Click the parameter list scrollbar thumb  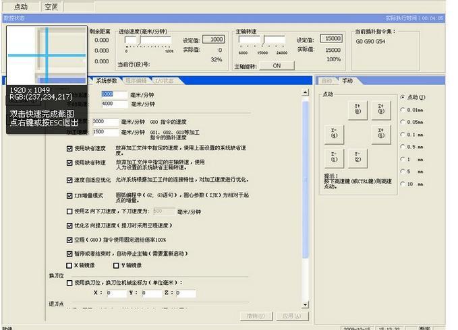[306, 179]
